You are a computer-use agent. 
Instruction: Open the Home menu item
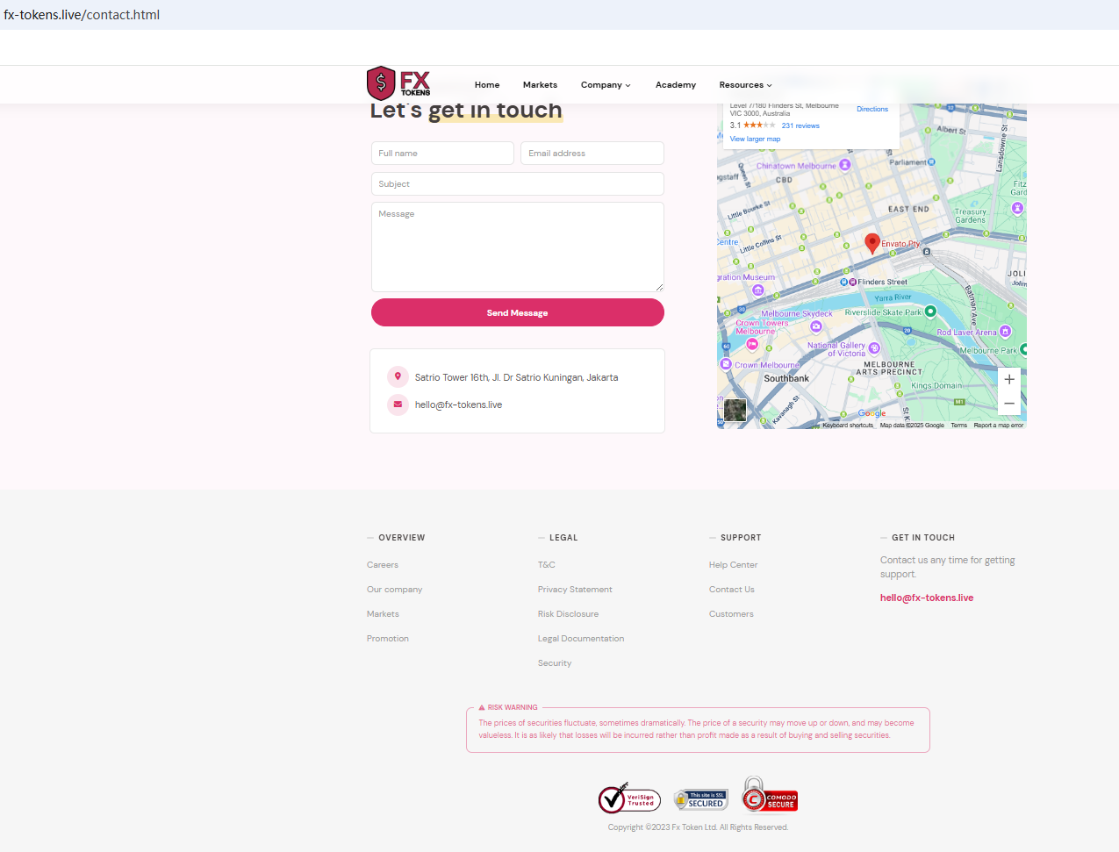487,85
